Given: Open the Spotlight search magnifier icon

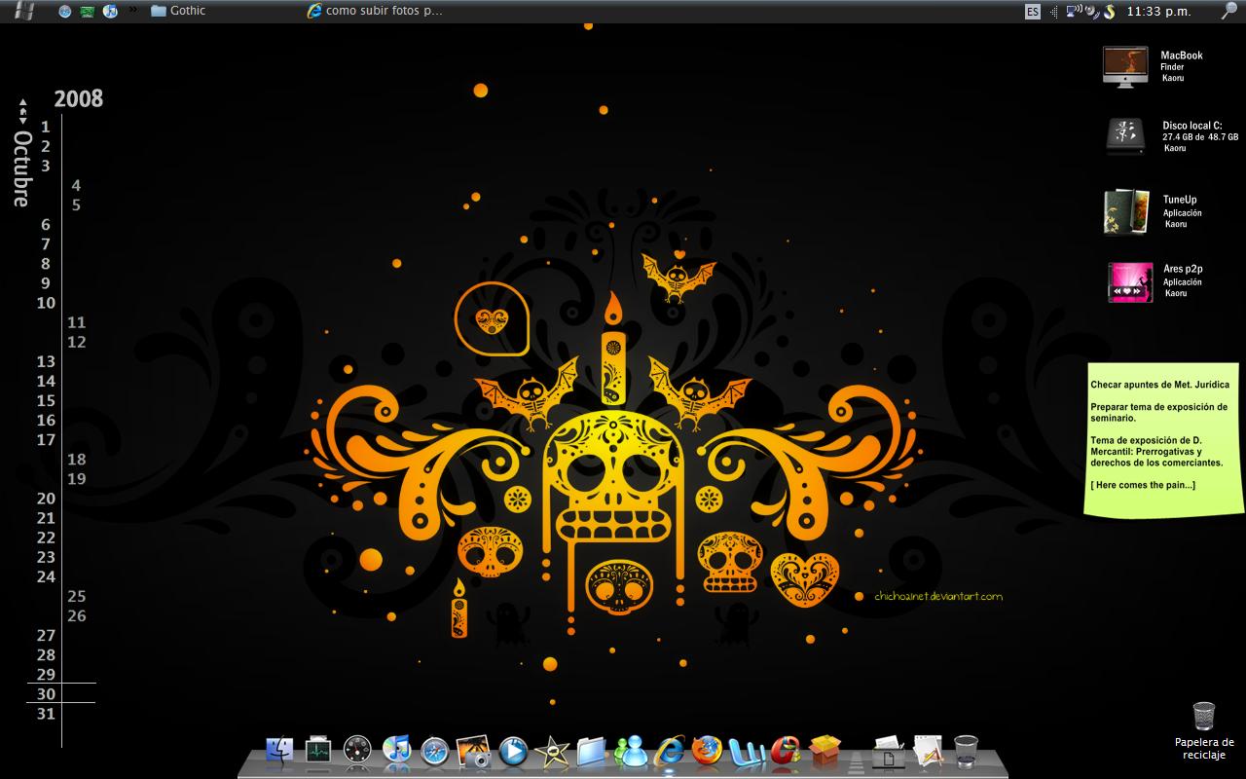Looking at the screenshot, I should pyautogui.click(x=1229, y=11).
